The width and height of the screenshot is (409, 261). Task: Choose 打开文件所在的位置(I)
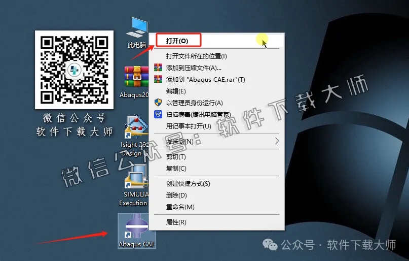217,56
